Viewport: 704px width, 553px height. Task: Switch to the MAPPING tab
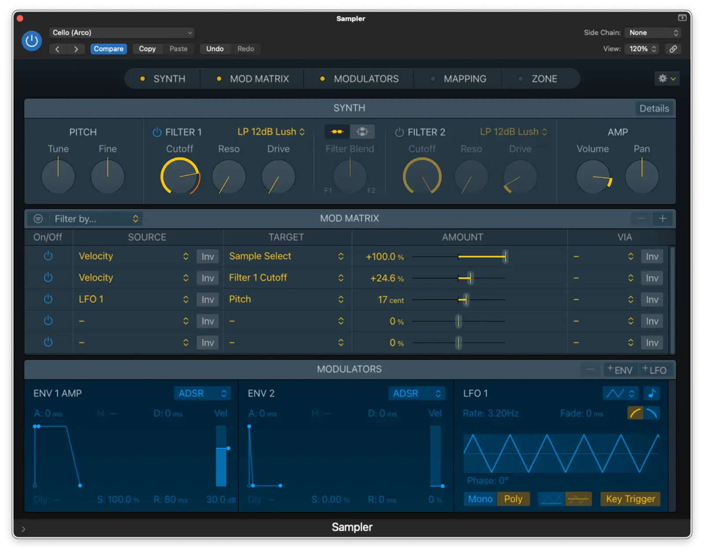[465, 79]
